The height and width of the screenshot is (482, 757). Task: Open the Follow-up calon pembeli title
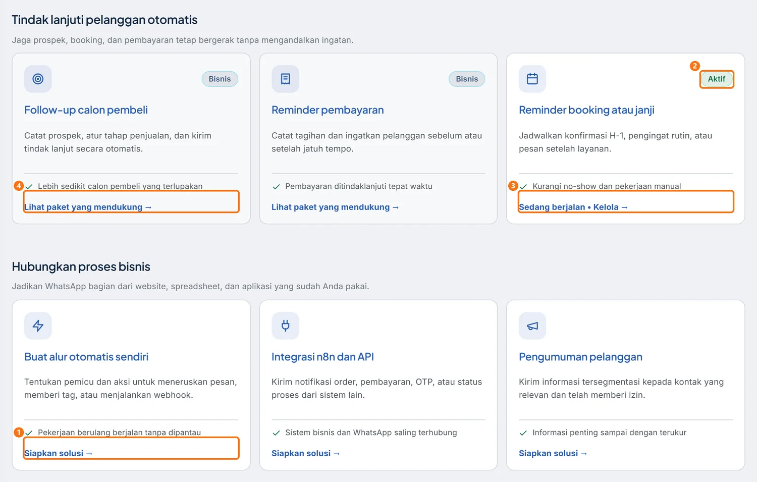pos(86,110)
